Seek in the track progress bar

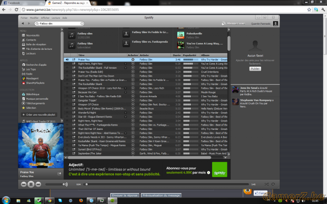click(x=166, y=184)
